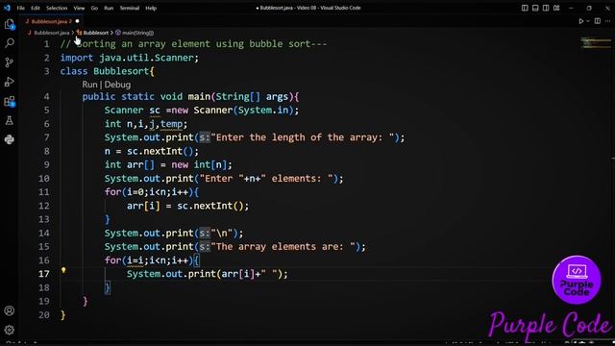The height and width of the screenshot is (346, 615).
Task: Open the Run menu
Action: (109, 8)
